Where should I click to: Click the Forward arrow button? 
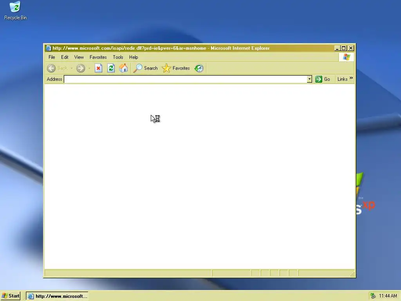(81, 68)
